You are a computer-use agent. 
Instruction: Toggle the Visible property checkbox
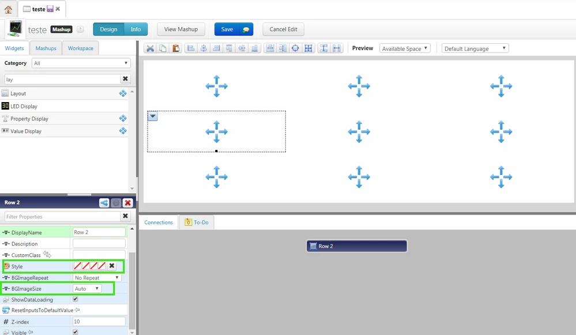(76, 332)
